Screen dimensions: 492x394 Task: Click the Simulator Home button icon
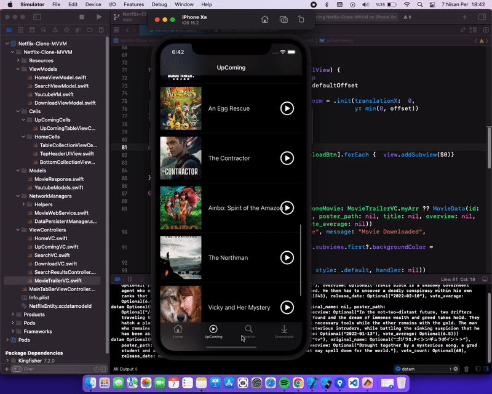coord(264,20)
